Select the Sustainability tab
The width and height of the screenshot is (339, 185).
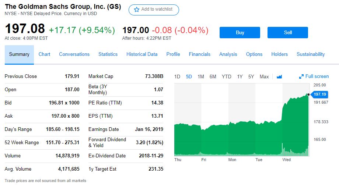311,54
